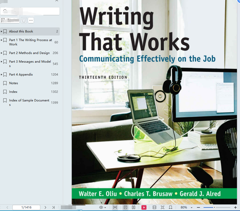
Task: Go to the next page
Action: point(45,207)
